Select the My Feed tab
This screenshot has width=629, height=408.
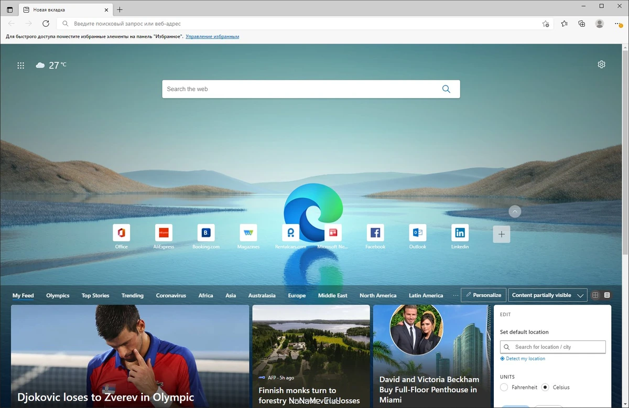(x=23, y=295)
